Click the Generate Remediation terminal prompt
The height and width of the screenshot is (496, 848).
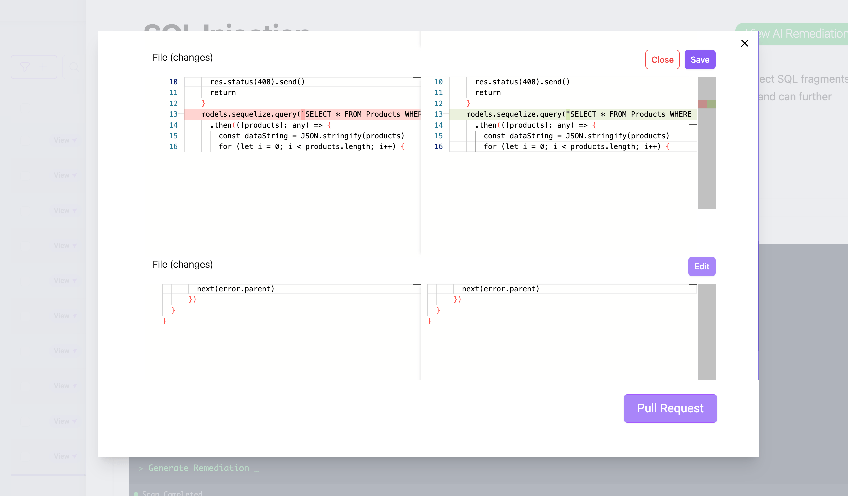point(198,468)
